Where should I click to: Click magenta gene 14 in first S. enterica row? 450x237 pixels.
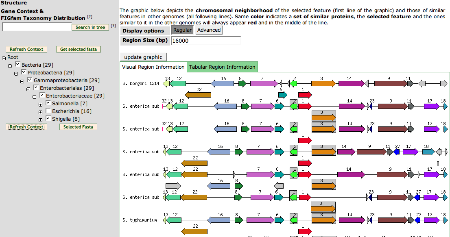[x=352, y=107]
